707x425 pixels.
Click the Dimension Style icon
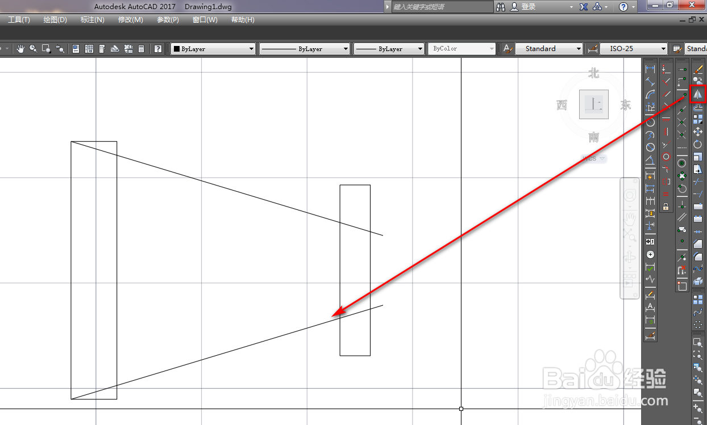coord(593,49)
